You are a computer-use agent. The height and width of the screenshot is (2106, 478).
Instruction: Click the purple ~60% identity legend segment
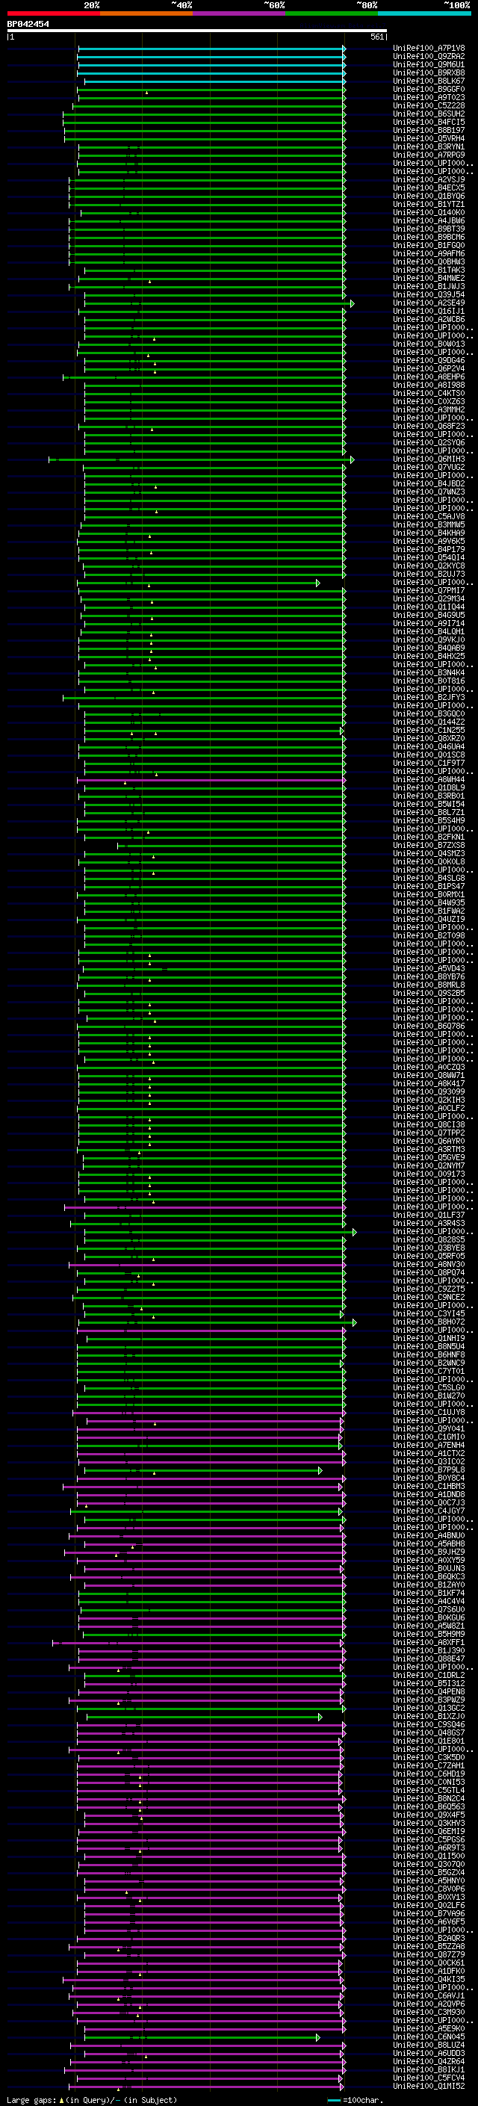[238, 14]
